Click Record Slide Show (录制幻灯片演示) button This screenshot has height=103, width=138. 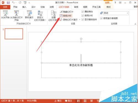click(x=69, y=20)
